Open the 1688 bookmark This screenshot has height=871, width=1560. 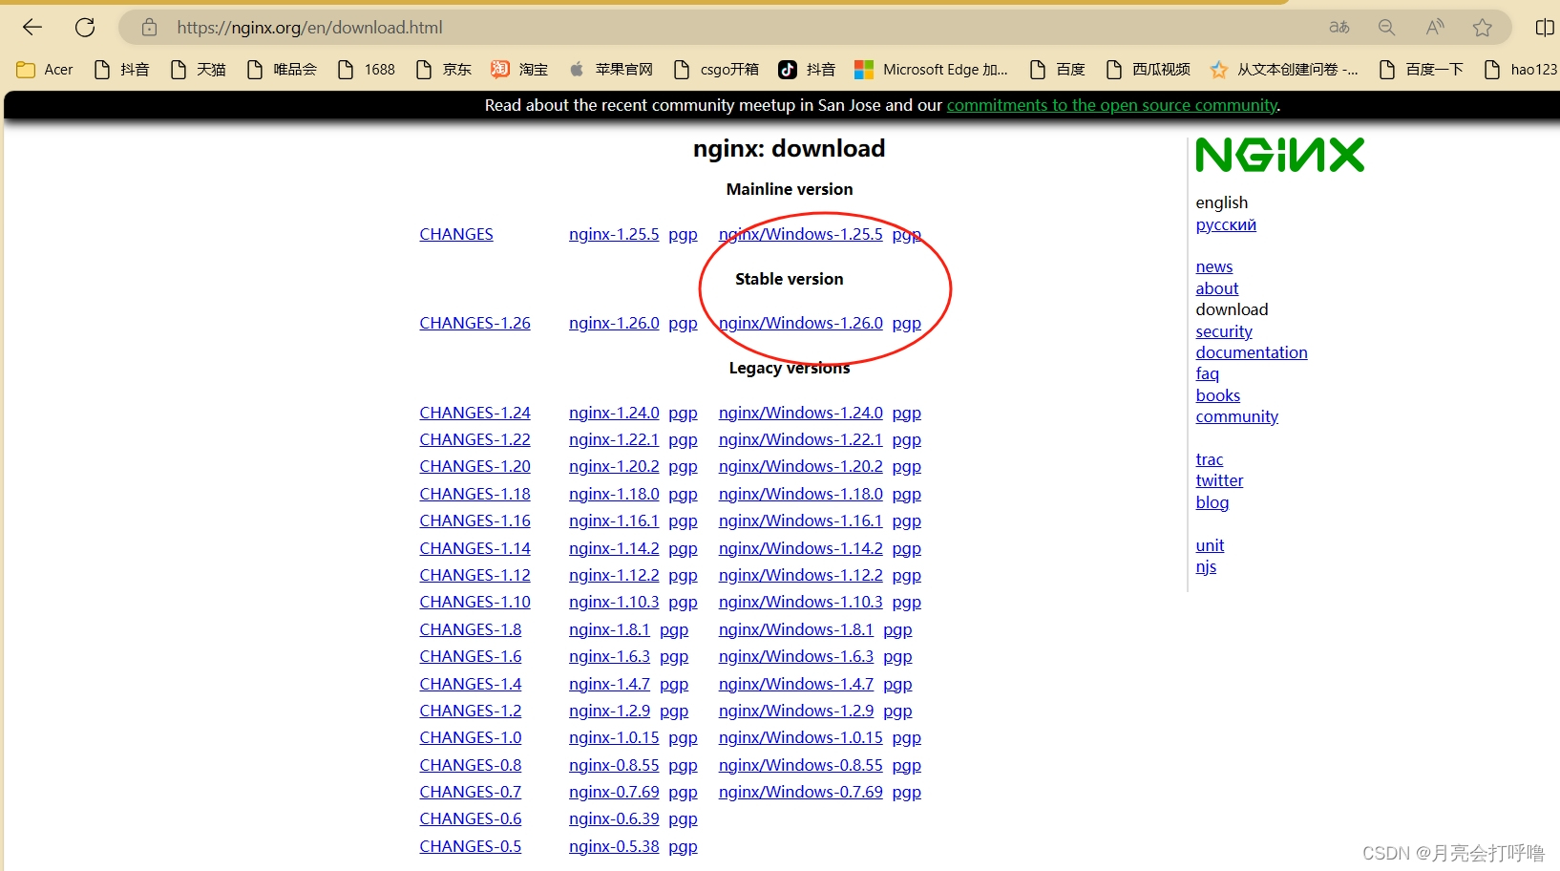pyautogui.click(x=367, y=69)
